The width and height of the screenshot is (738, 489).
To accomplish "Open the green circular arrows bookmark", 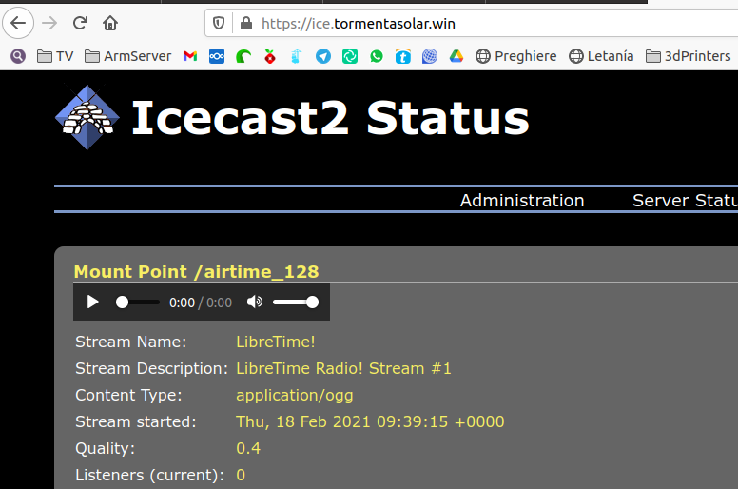I will click(x=350, y=56).
